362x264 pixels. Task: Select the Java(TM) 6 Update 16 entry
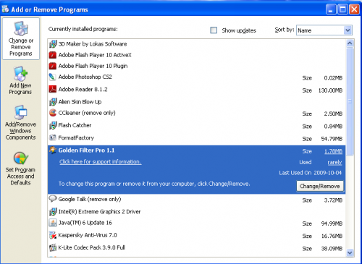pyautogui.click(x=197, y=223)
